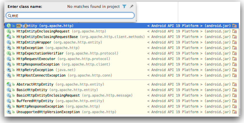Click library icon on AbstractHttpEntity row
The width and height of the screenshot is (244, 123).
coord(234,84)
